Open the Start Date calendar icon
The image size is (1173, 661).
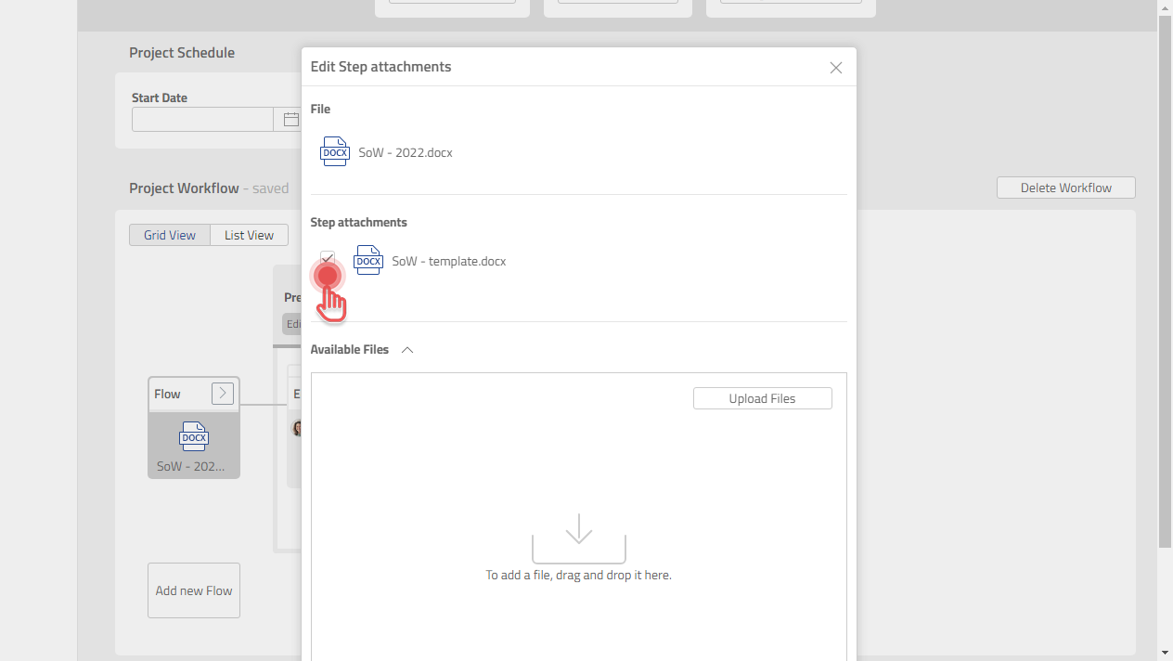290,119
